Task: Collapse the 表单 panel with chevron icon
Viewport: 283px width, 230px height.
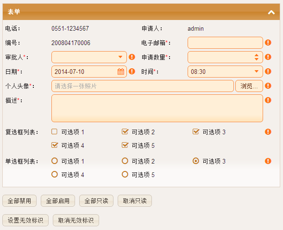Action: click(271, 13)
